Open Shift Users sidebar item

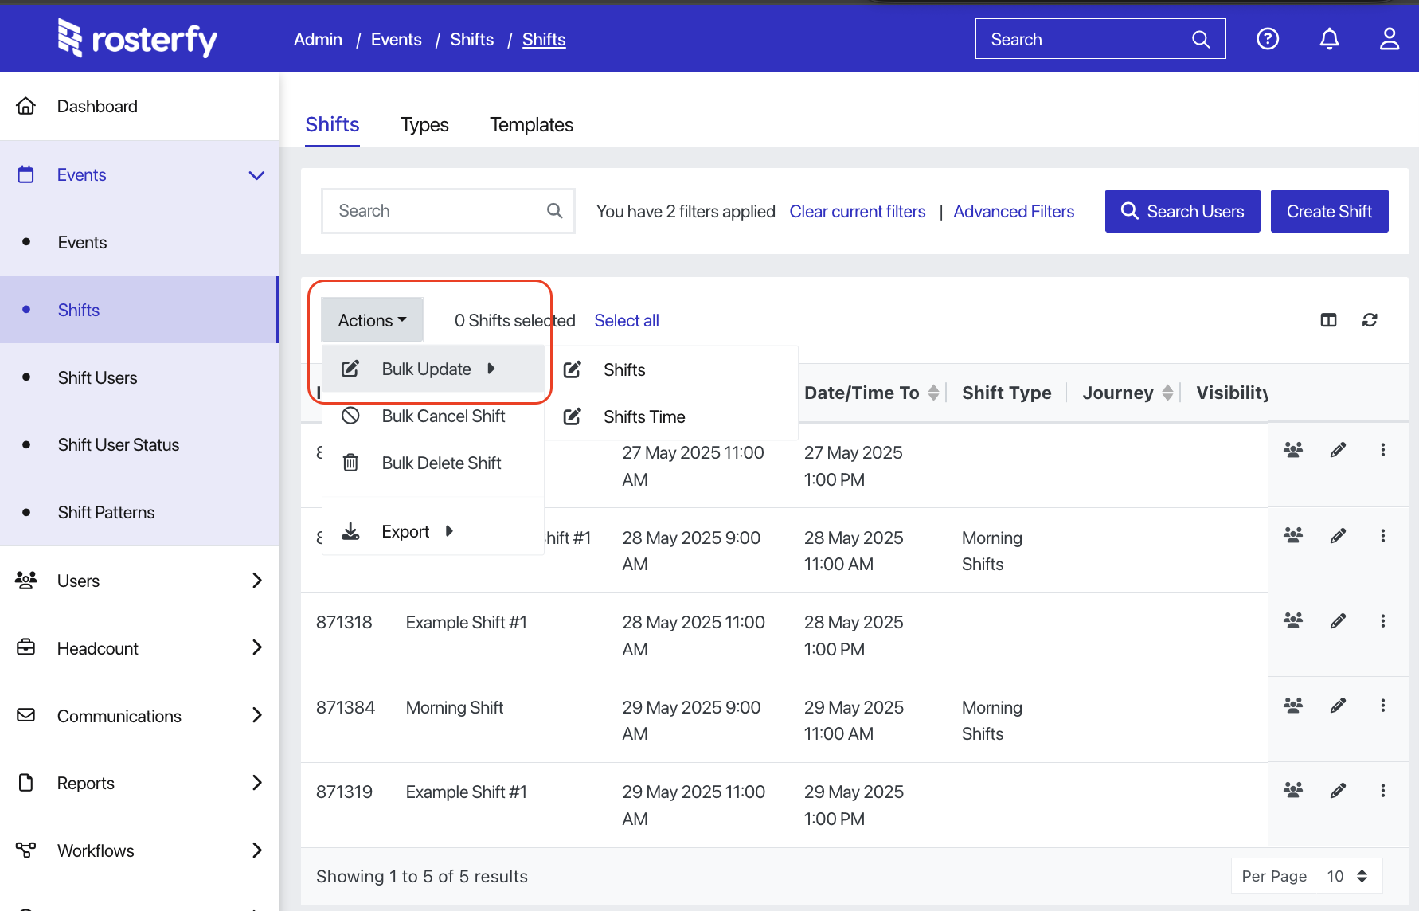[x=139, y=377]
